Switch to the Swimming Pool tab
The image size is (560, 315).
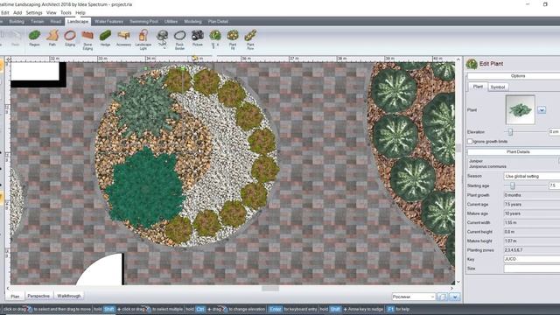tap(143, 21)
